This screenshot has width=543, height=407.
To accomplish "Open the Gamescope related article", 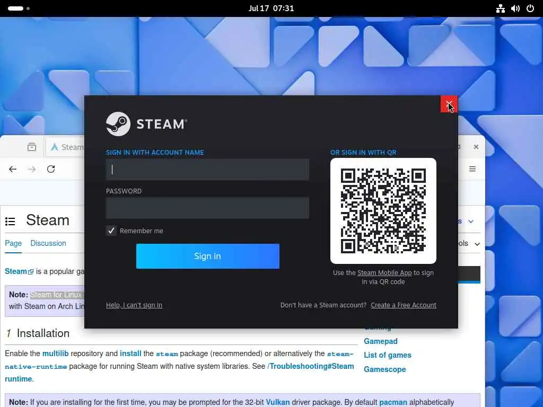I will (x=385, y=369).
